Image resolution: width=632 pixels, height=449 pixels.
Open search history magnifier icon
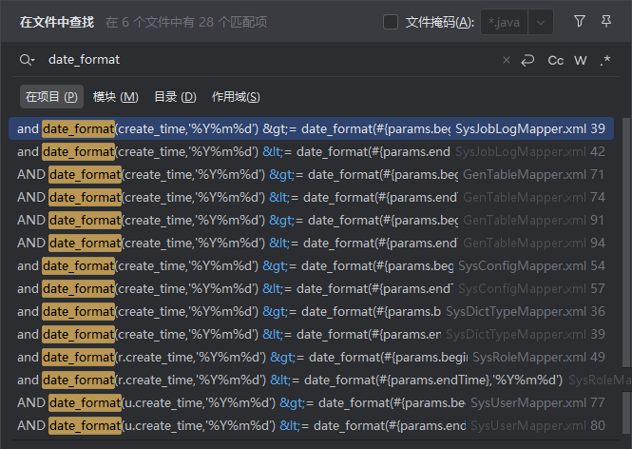tap(27, 60)
